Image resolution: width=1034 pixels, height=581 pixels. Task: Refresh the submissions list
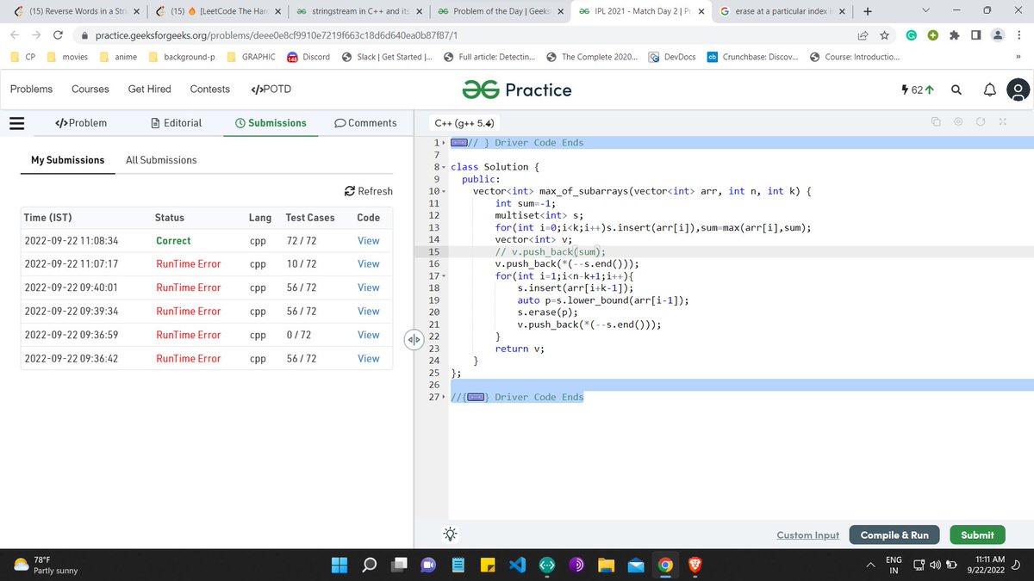click(368, 191)
